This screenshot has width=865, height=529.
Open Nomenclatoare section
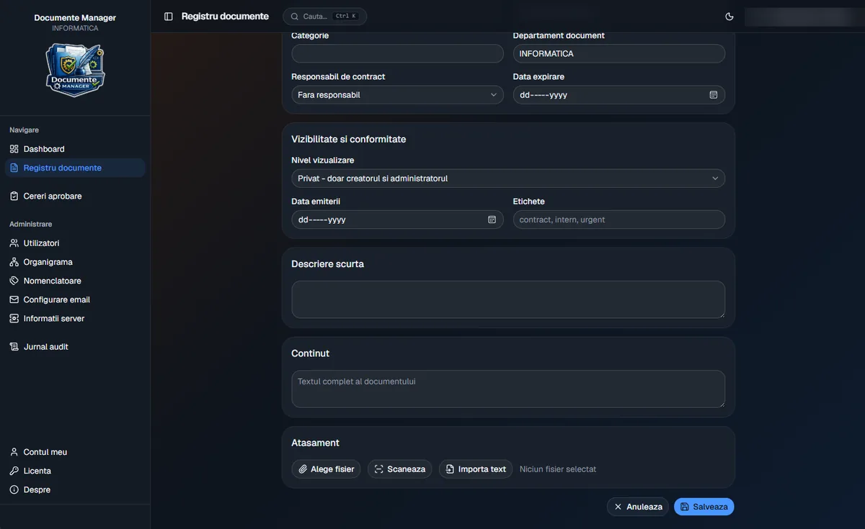click(75, 281)
